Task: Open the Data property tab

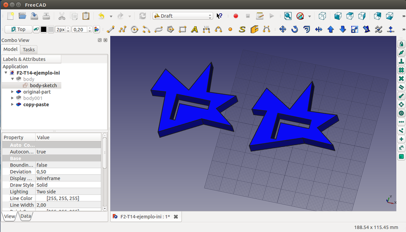Action: [x=25, y=216]
